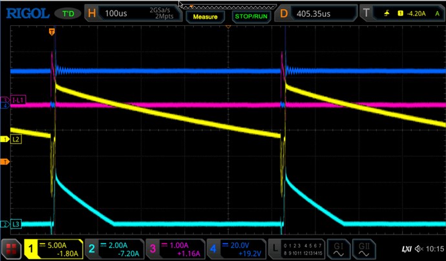Toggle channel 3 1.00A box
446x261 pixels.
(175, 249)
